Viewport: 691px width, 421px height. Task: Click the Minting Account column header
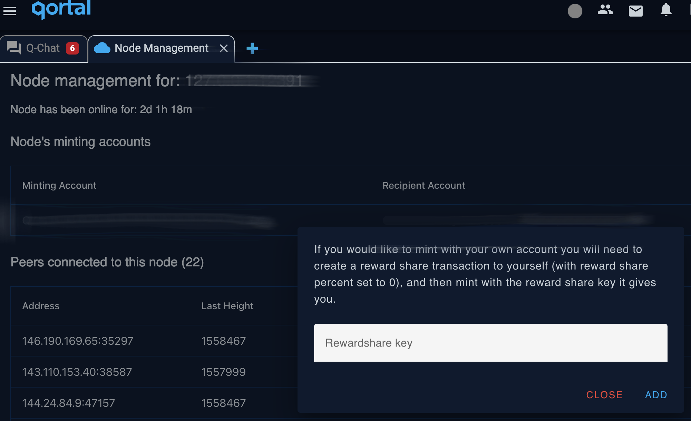tap(59, 185)
